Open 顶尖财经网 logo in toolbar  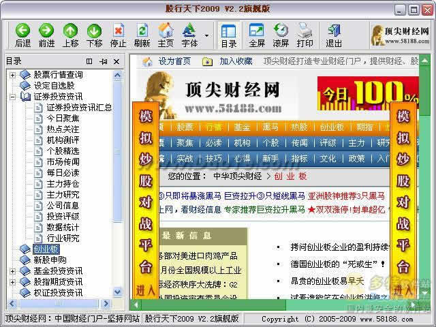[x=401, y=35]
